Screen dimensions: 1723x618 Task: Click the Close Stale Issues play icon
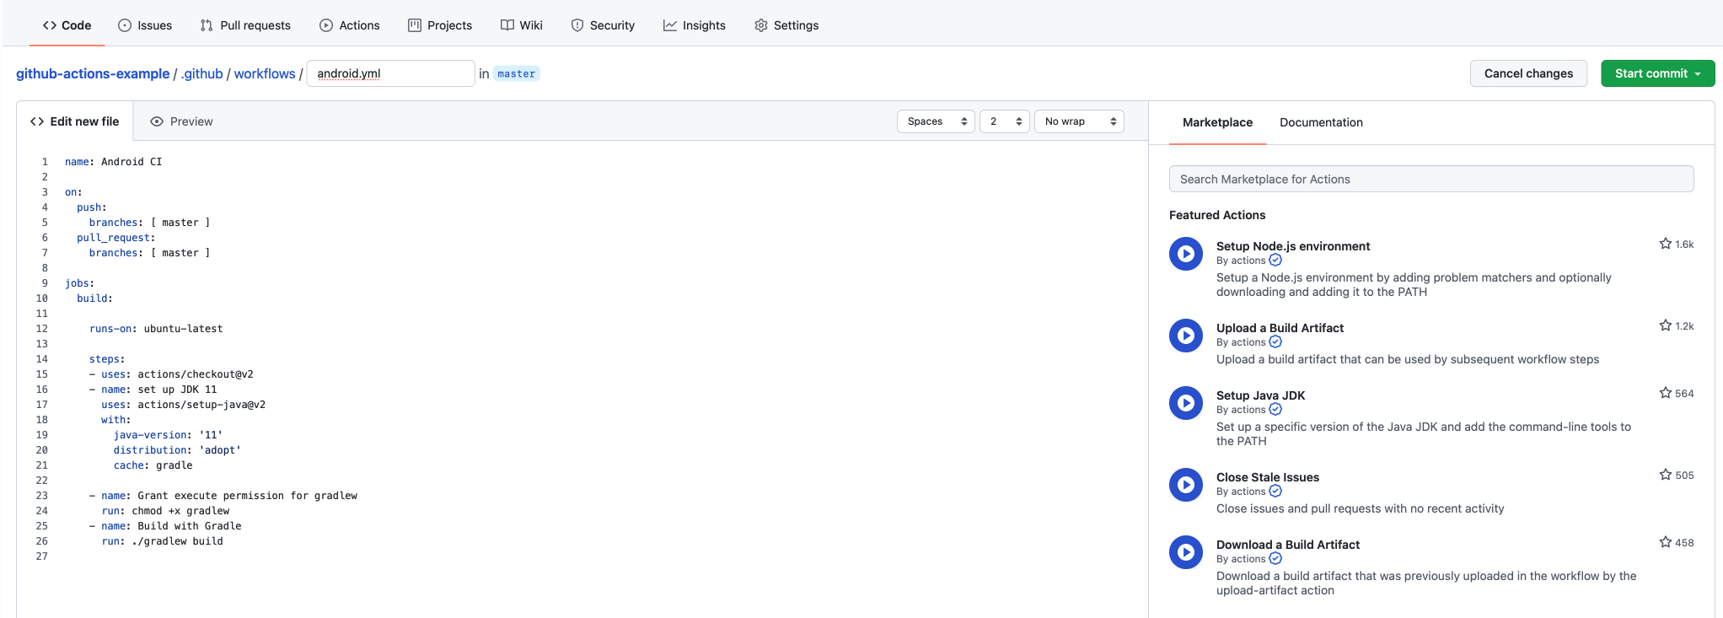tap(1186, 485)
